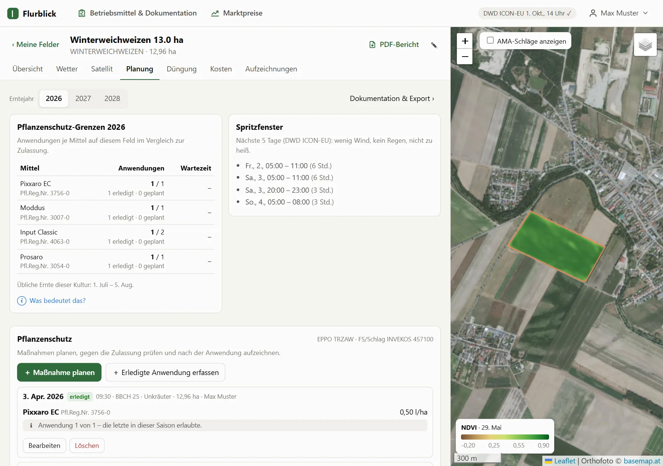Image resolution: width=663 pixels, height=466 pixels.
Task: Click the Maßnahme planen button
Action: pos(59,372)
